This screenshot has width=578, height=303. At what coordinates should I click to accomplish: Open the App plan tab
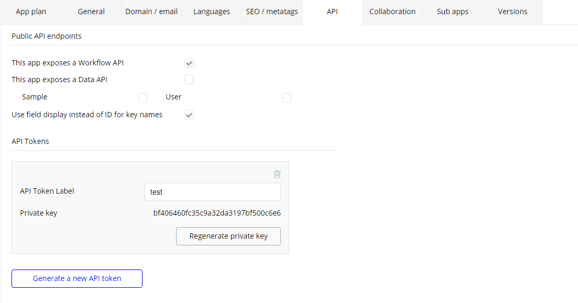coord(31,12)
